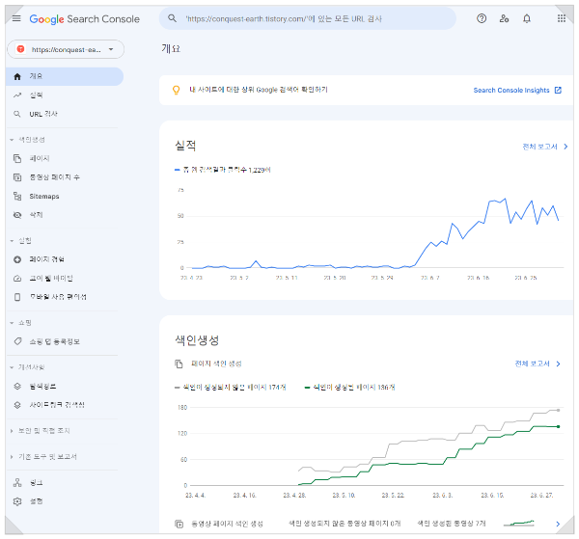Screen dimensions: 579x539
Task: Expand 보안 및 직접 조치 section
Action: pyautogui.click(x=12, y=431)
